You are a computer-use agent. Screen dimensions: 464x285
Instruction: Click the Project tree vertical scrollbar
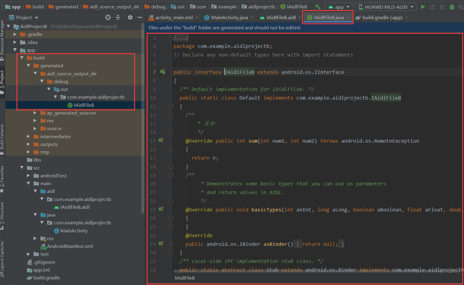pos(143,118)
